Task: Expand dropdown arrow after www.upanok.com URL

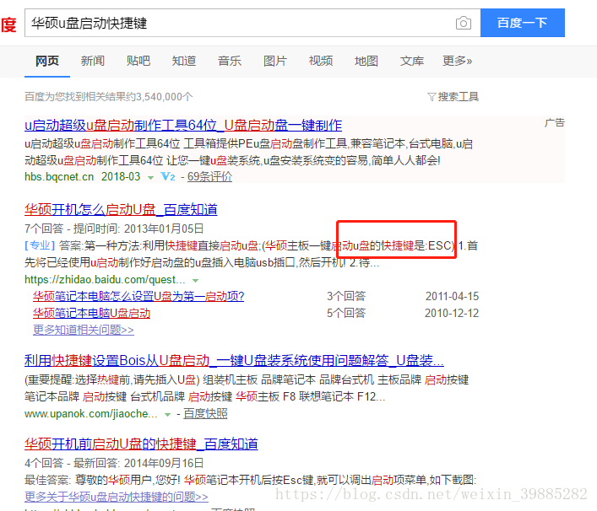Action: click(x=167, y=414)
